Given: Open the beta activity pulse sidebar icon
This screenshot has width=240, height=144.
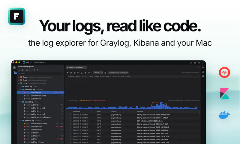Looking at the screenshot, I should tap(15, 72).
